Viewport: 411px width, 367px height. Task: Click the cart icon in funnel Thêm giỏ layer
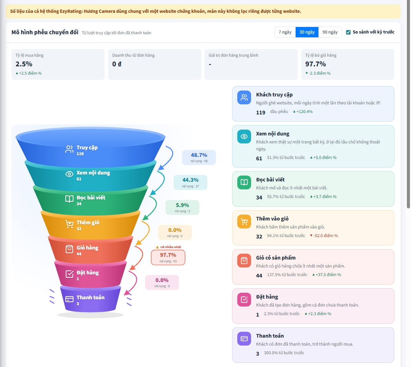(69, 224)
